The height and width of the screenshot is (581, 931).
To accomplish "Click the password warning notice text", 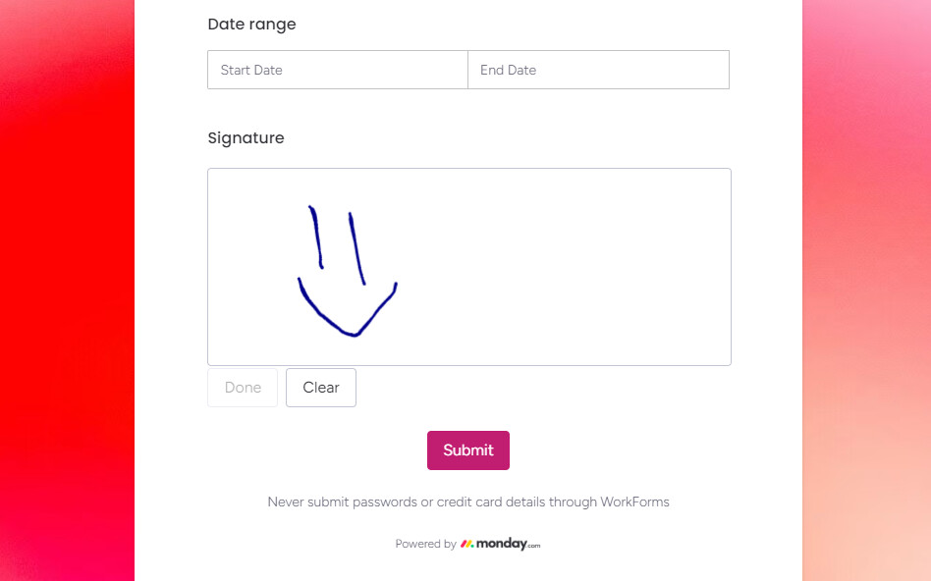I will coord(467,502).
